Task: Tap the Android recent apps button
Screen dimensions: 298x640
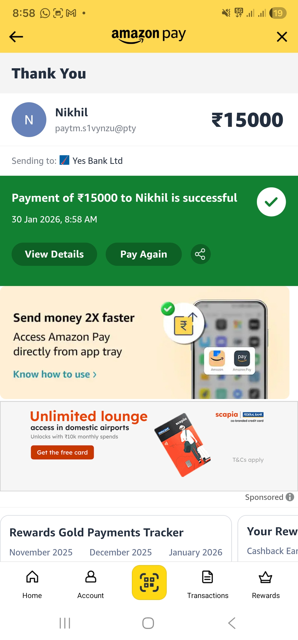Action: (x=65, y=623)
